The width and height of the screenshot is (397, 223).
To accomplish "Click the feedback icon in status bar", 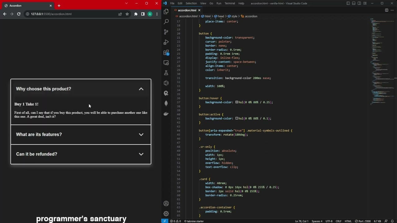I will click(386, 221).
